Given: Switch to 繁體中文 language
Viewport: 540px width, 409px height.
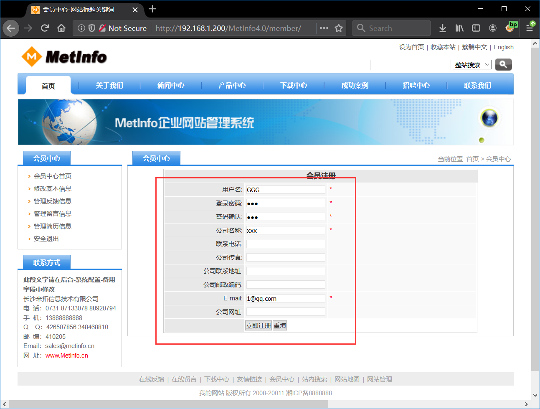Looking at the screenshot, I should pyautogui.click(x=474, y=47).
